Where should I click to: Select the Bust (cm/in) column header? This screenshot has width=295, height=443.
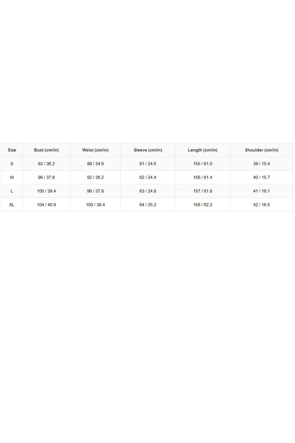[46, 150]
